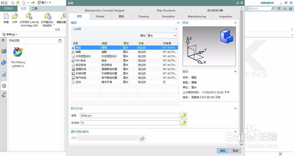Select the Model tab
The height and width of the screenshot is (156, 294).
tap(100, 16)
